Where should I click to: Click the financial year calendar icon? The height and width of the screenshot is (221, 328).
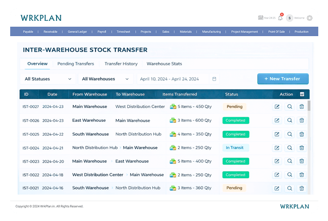pos(260,18)
